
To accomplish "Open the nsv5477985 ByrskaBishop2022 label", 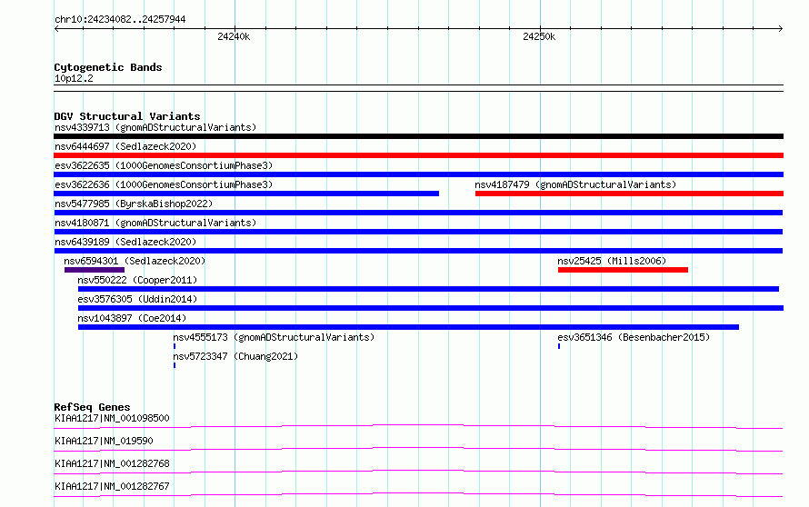I will click(134, 204).
